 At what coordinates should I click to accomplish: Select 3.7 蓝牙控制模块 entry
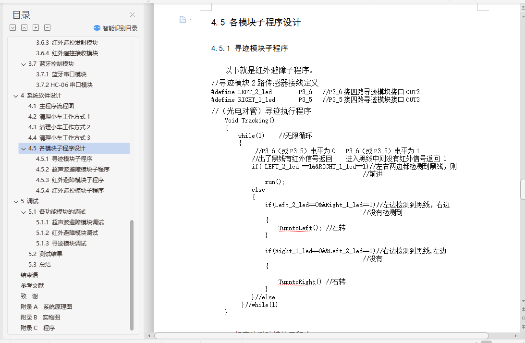(51, 63)
